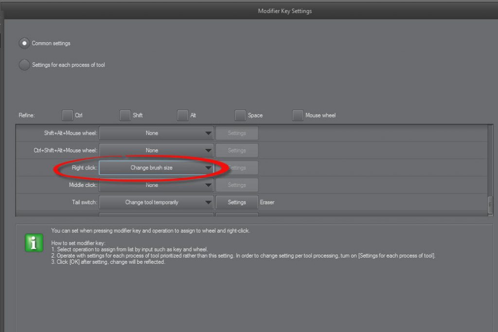Click the green information icon
The image size is (498, 332).
tap(34, 243)
